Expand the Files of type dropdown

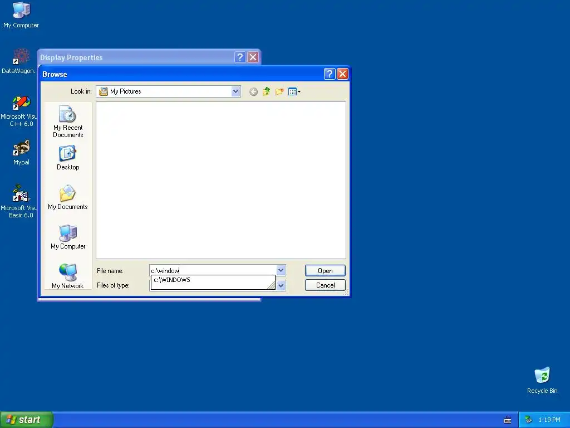coord(281,285)
